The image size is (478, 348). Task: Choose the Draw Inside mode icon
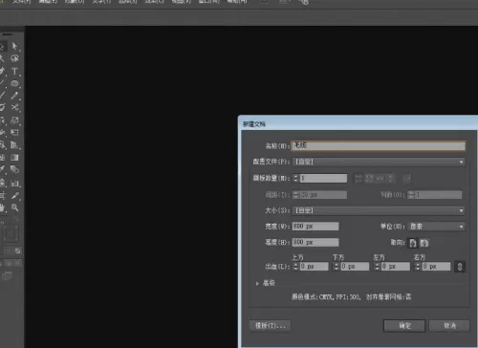pyautogui.click(x=18, y=263)
